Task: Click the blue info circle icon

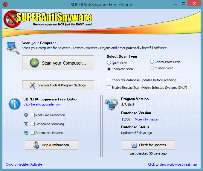Action: [x=15, y=104]
